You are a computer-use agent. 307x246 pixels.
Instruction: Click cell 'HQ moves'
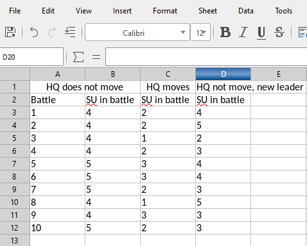[x=168, y=87]
